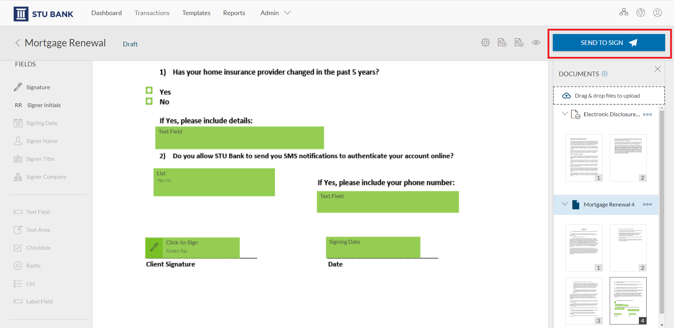The image size is (674, 328).
Task: Select the Signing Date field on document
Action: tap(373, 247)
